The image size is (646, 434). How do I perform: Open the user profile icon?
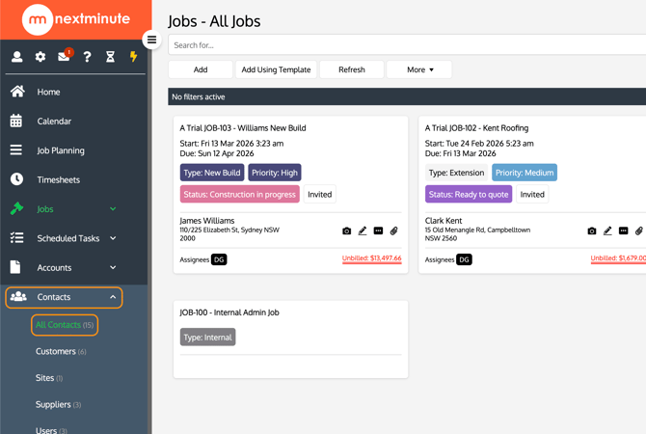16,57
